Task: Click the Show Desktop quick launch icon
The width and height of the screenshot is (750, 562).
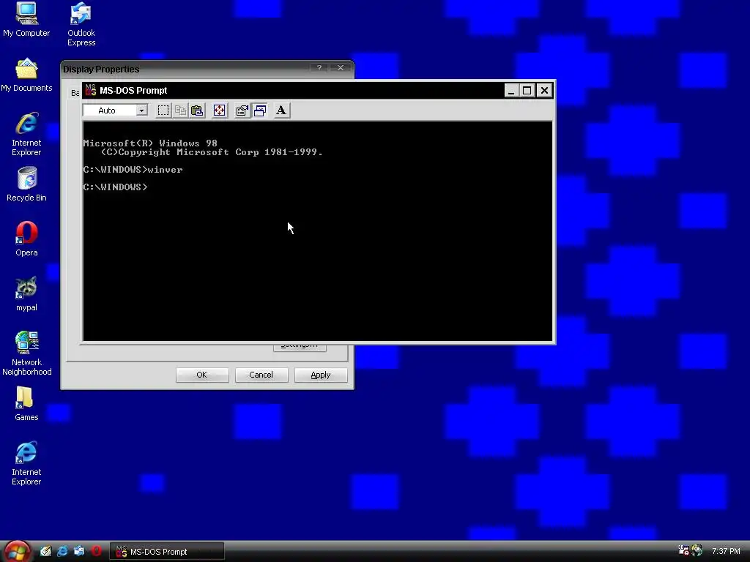Action: coord(45,551)
